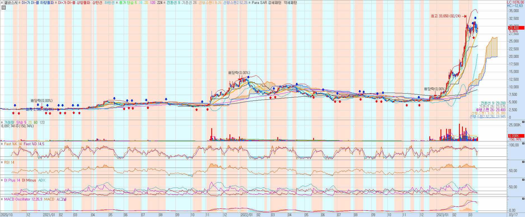
Task: Click the 25,000K volume axis label
Action: tap(515, 125)
